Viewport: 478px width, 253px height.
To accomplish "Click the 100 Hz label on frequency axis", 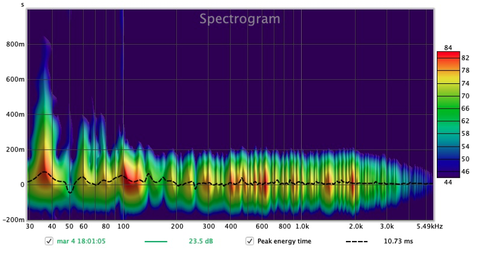I will coord(123,226).
